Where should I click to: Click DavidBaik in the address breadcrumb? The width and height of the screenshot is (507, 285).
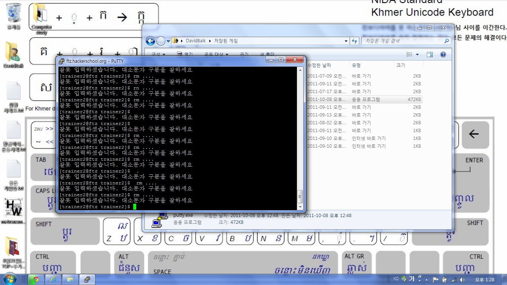(x=196, y=41)
